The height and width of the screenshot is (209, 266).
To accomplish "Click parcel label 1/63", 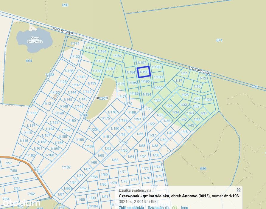I will pos(115,160).
